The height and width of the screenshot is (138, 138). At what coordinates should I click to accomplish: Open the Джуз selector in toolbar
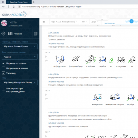95,22
